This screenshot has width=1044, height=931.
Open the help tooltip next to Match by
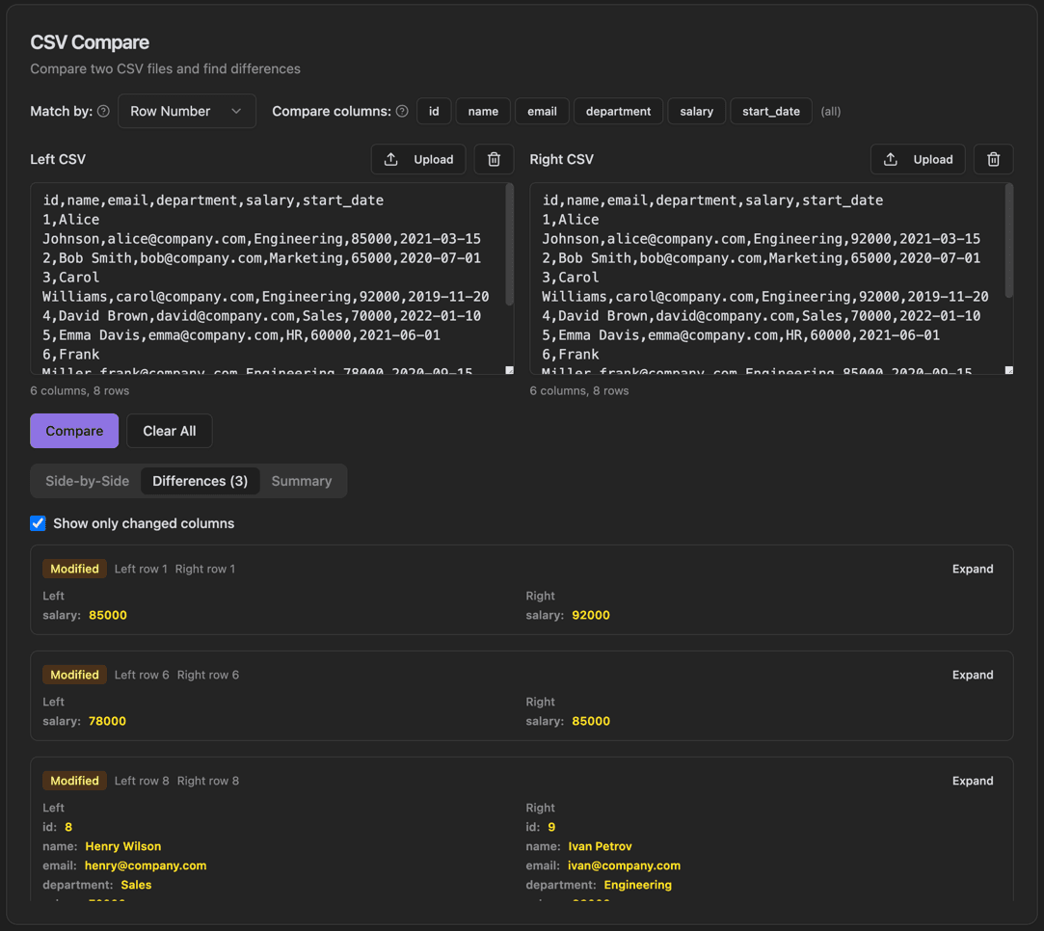click(x=105, y=111)
